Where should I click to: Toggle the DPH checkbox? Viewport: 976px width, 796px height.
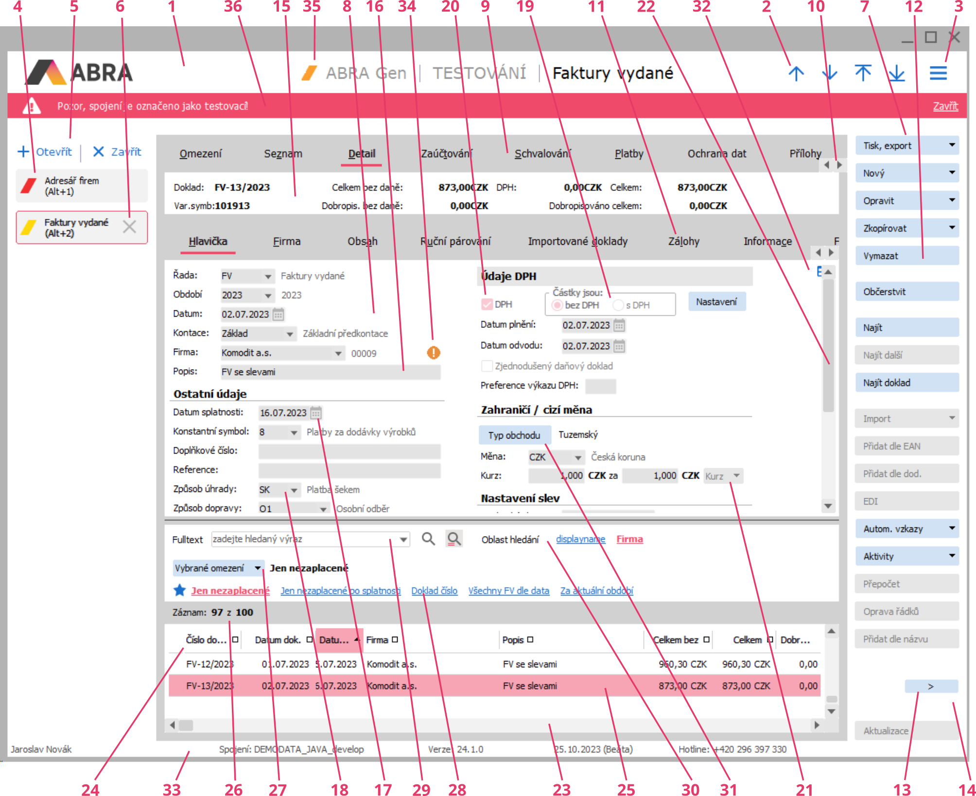pos(487,305)
